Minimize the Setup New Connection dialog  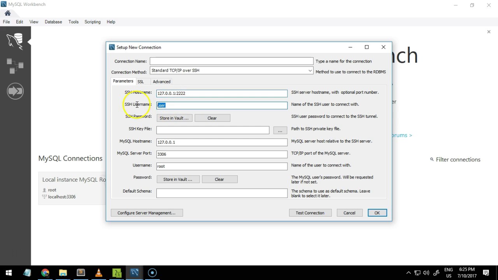350,47
